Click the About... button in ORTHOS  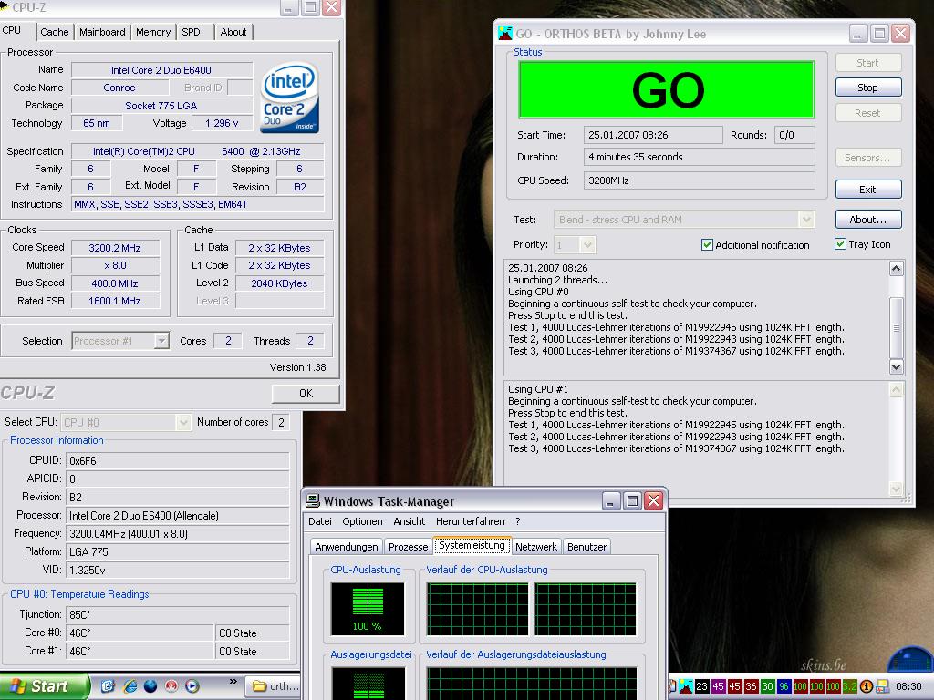coord(868,220)
